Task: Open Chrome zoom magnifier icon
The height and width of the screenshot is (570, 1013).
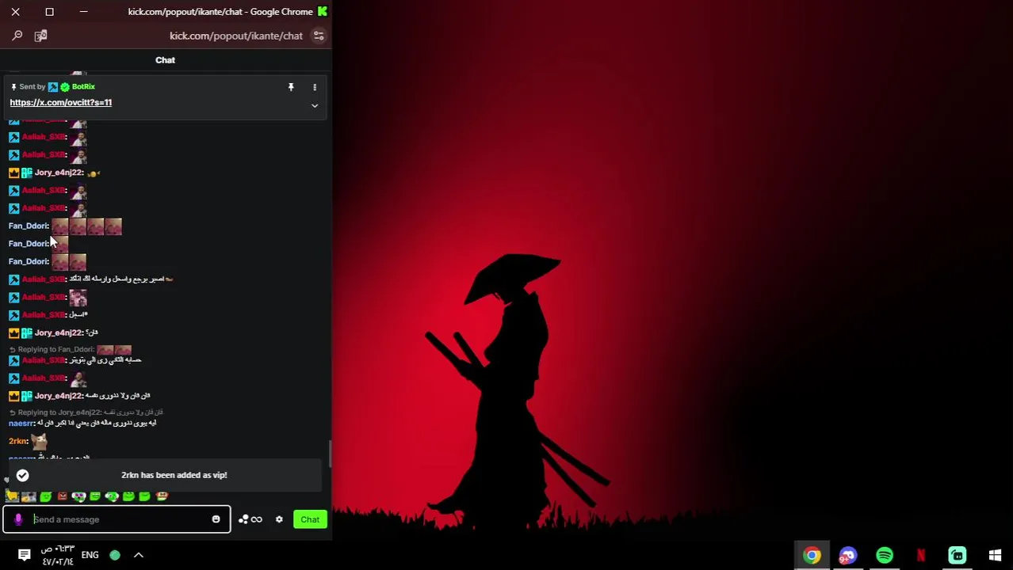Action: click(17, 36)
